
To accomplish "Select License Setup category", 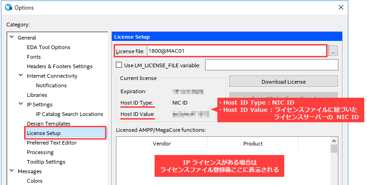I will pos(44,133).
